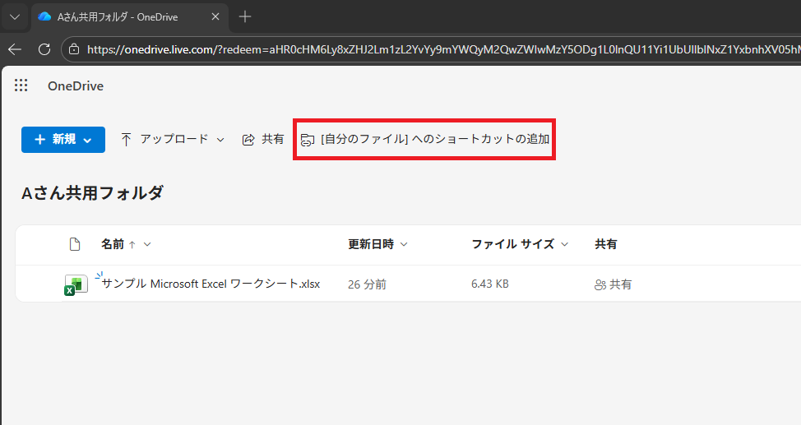Viewport: 801px width, 425px height.
Task: Sort by 名前 column header
Action: coord(113,244)
